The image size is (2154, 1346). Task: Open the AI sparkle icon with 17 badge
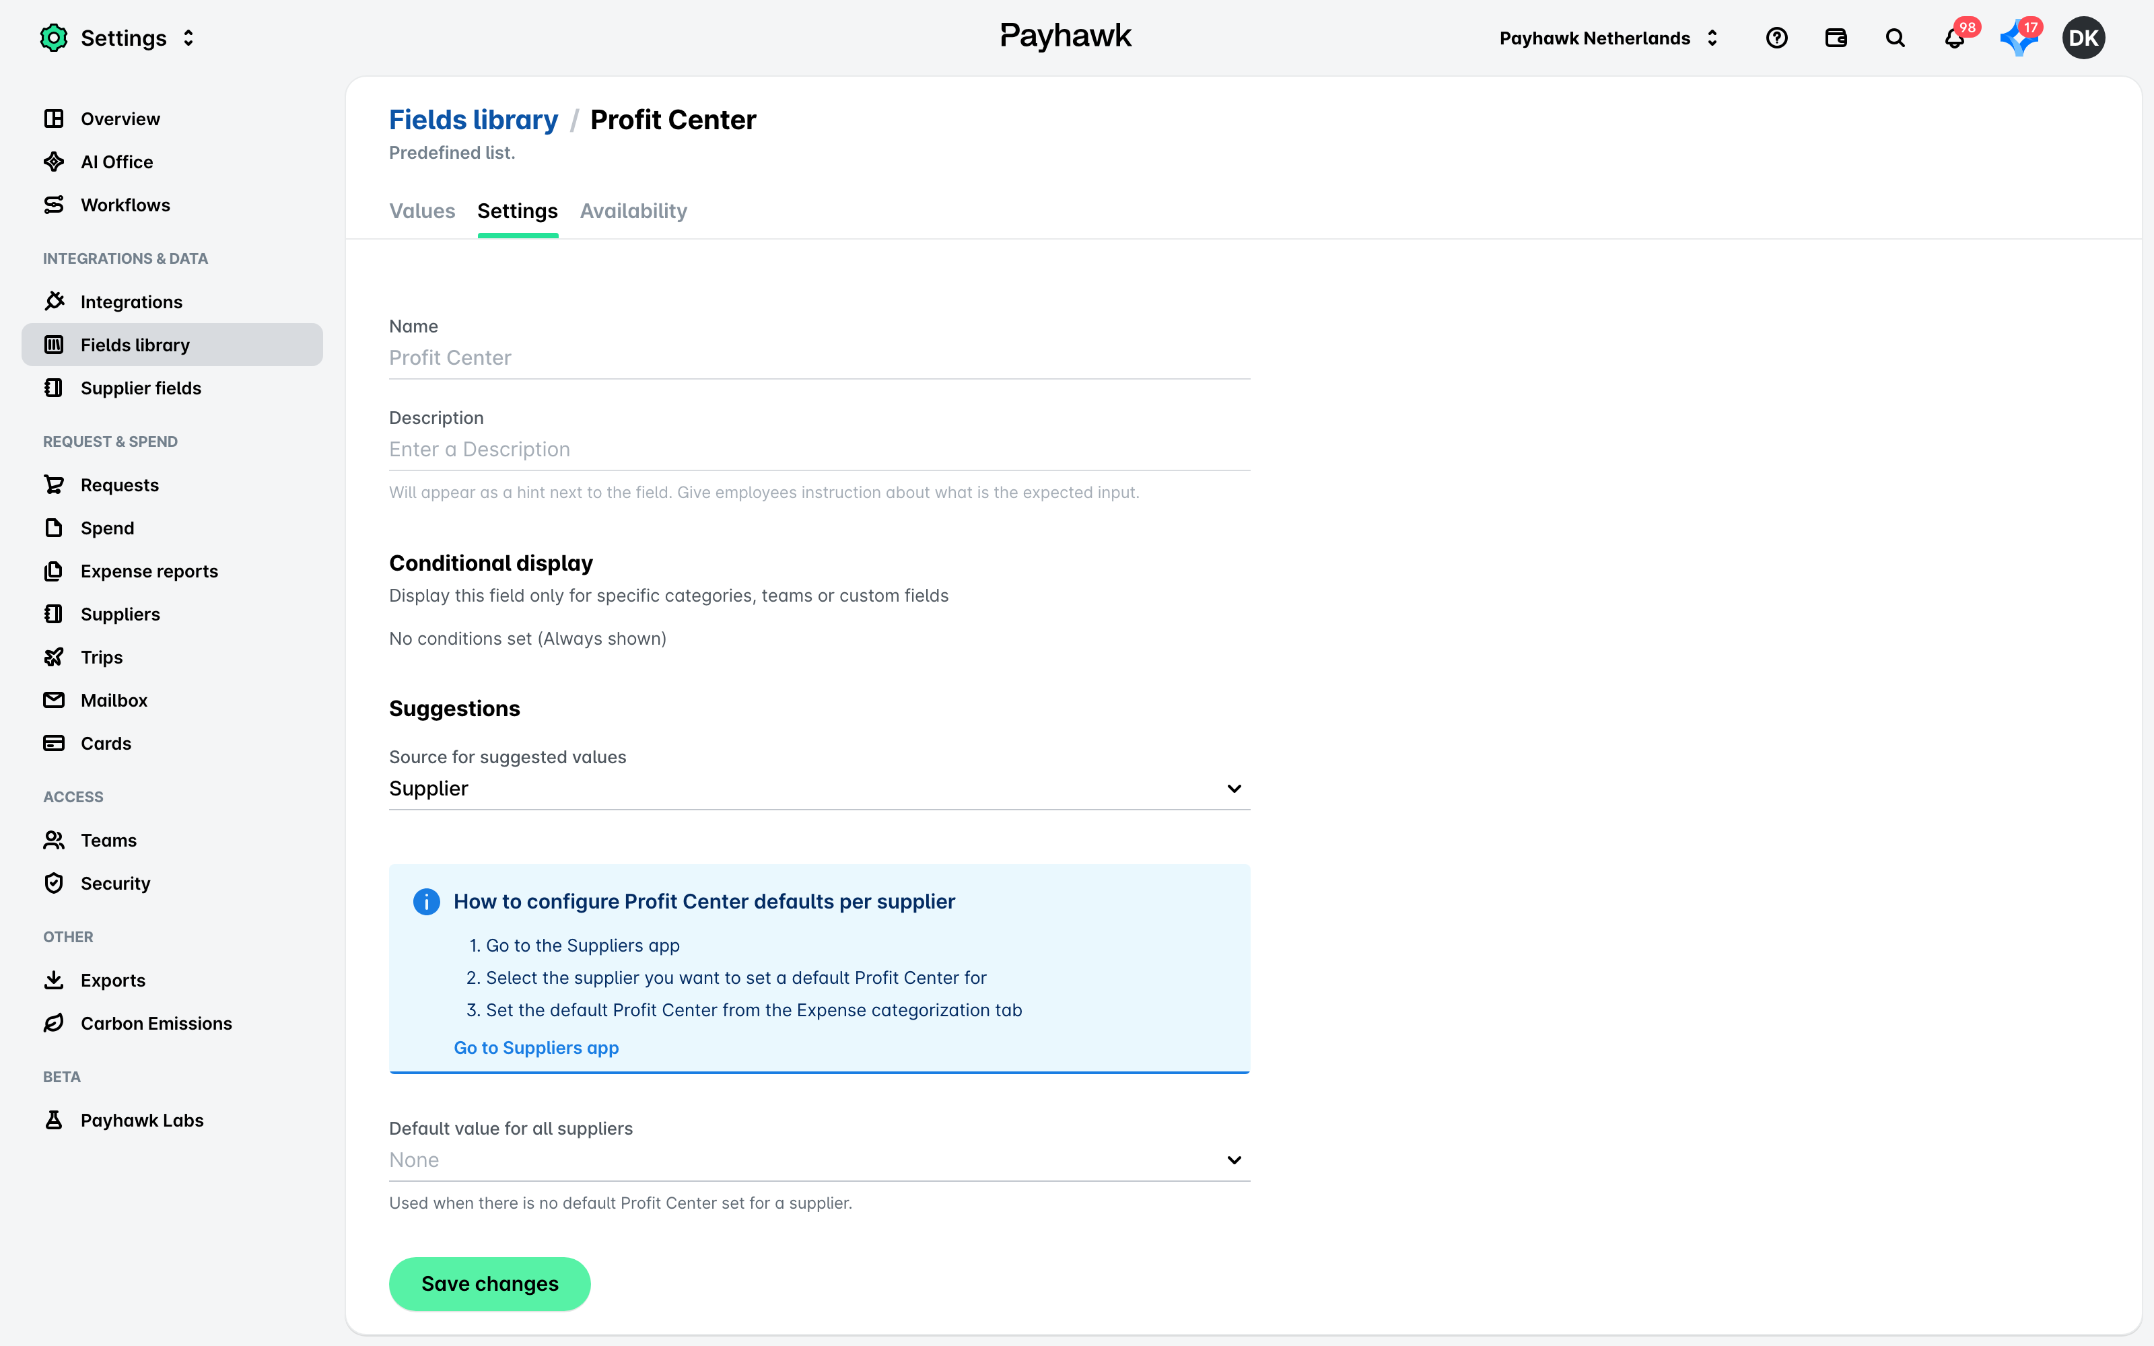pyautogui.click(x=2018, y=38)
